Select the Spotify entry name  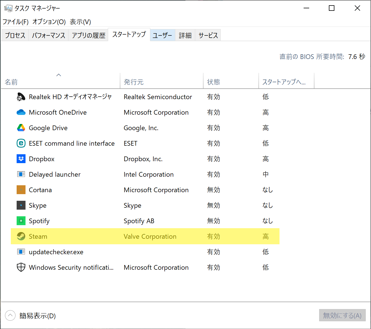click(x=39, y=221)
